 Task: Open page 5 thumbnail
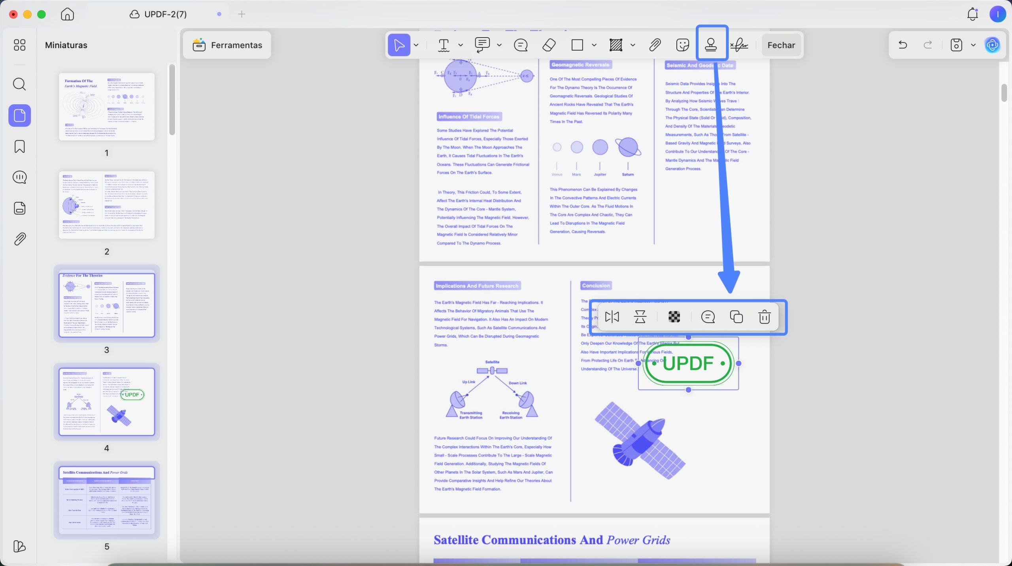(x=107, y=500)
